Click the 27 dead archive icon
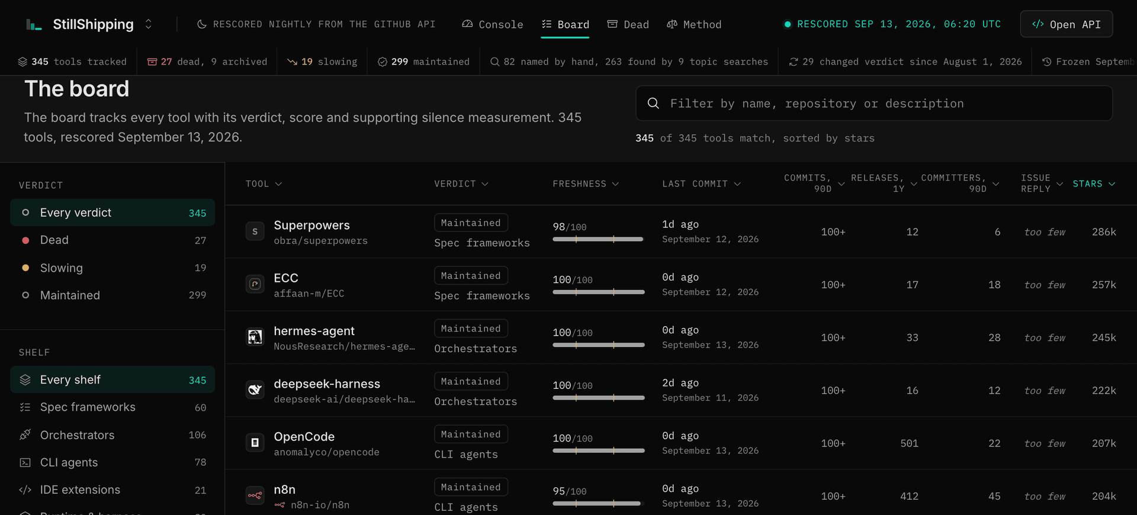Image resolution: width=1137 pixels, height=515 pixels. tap(152, 62)
